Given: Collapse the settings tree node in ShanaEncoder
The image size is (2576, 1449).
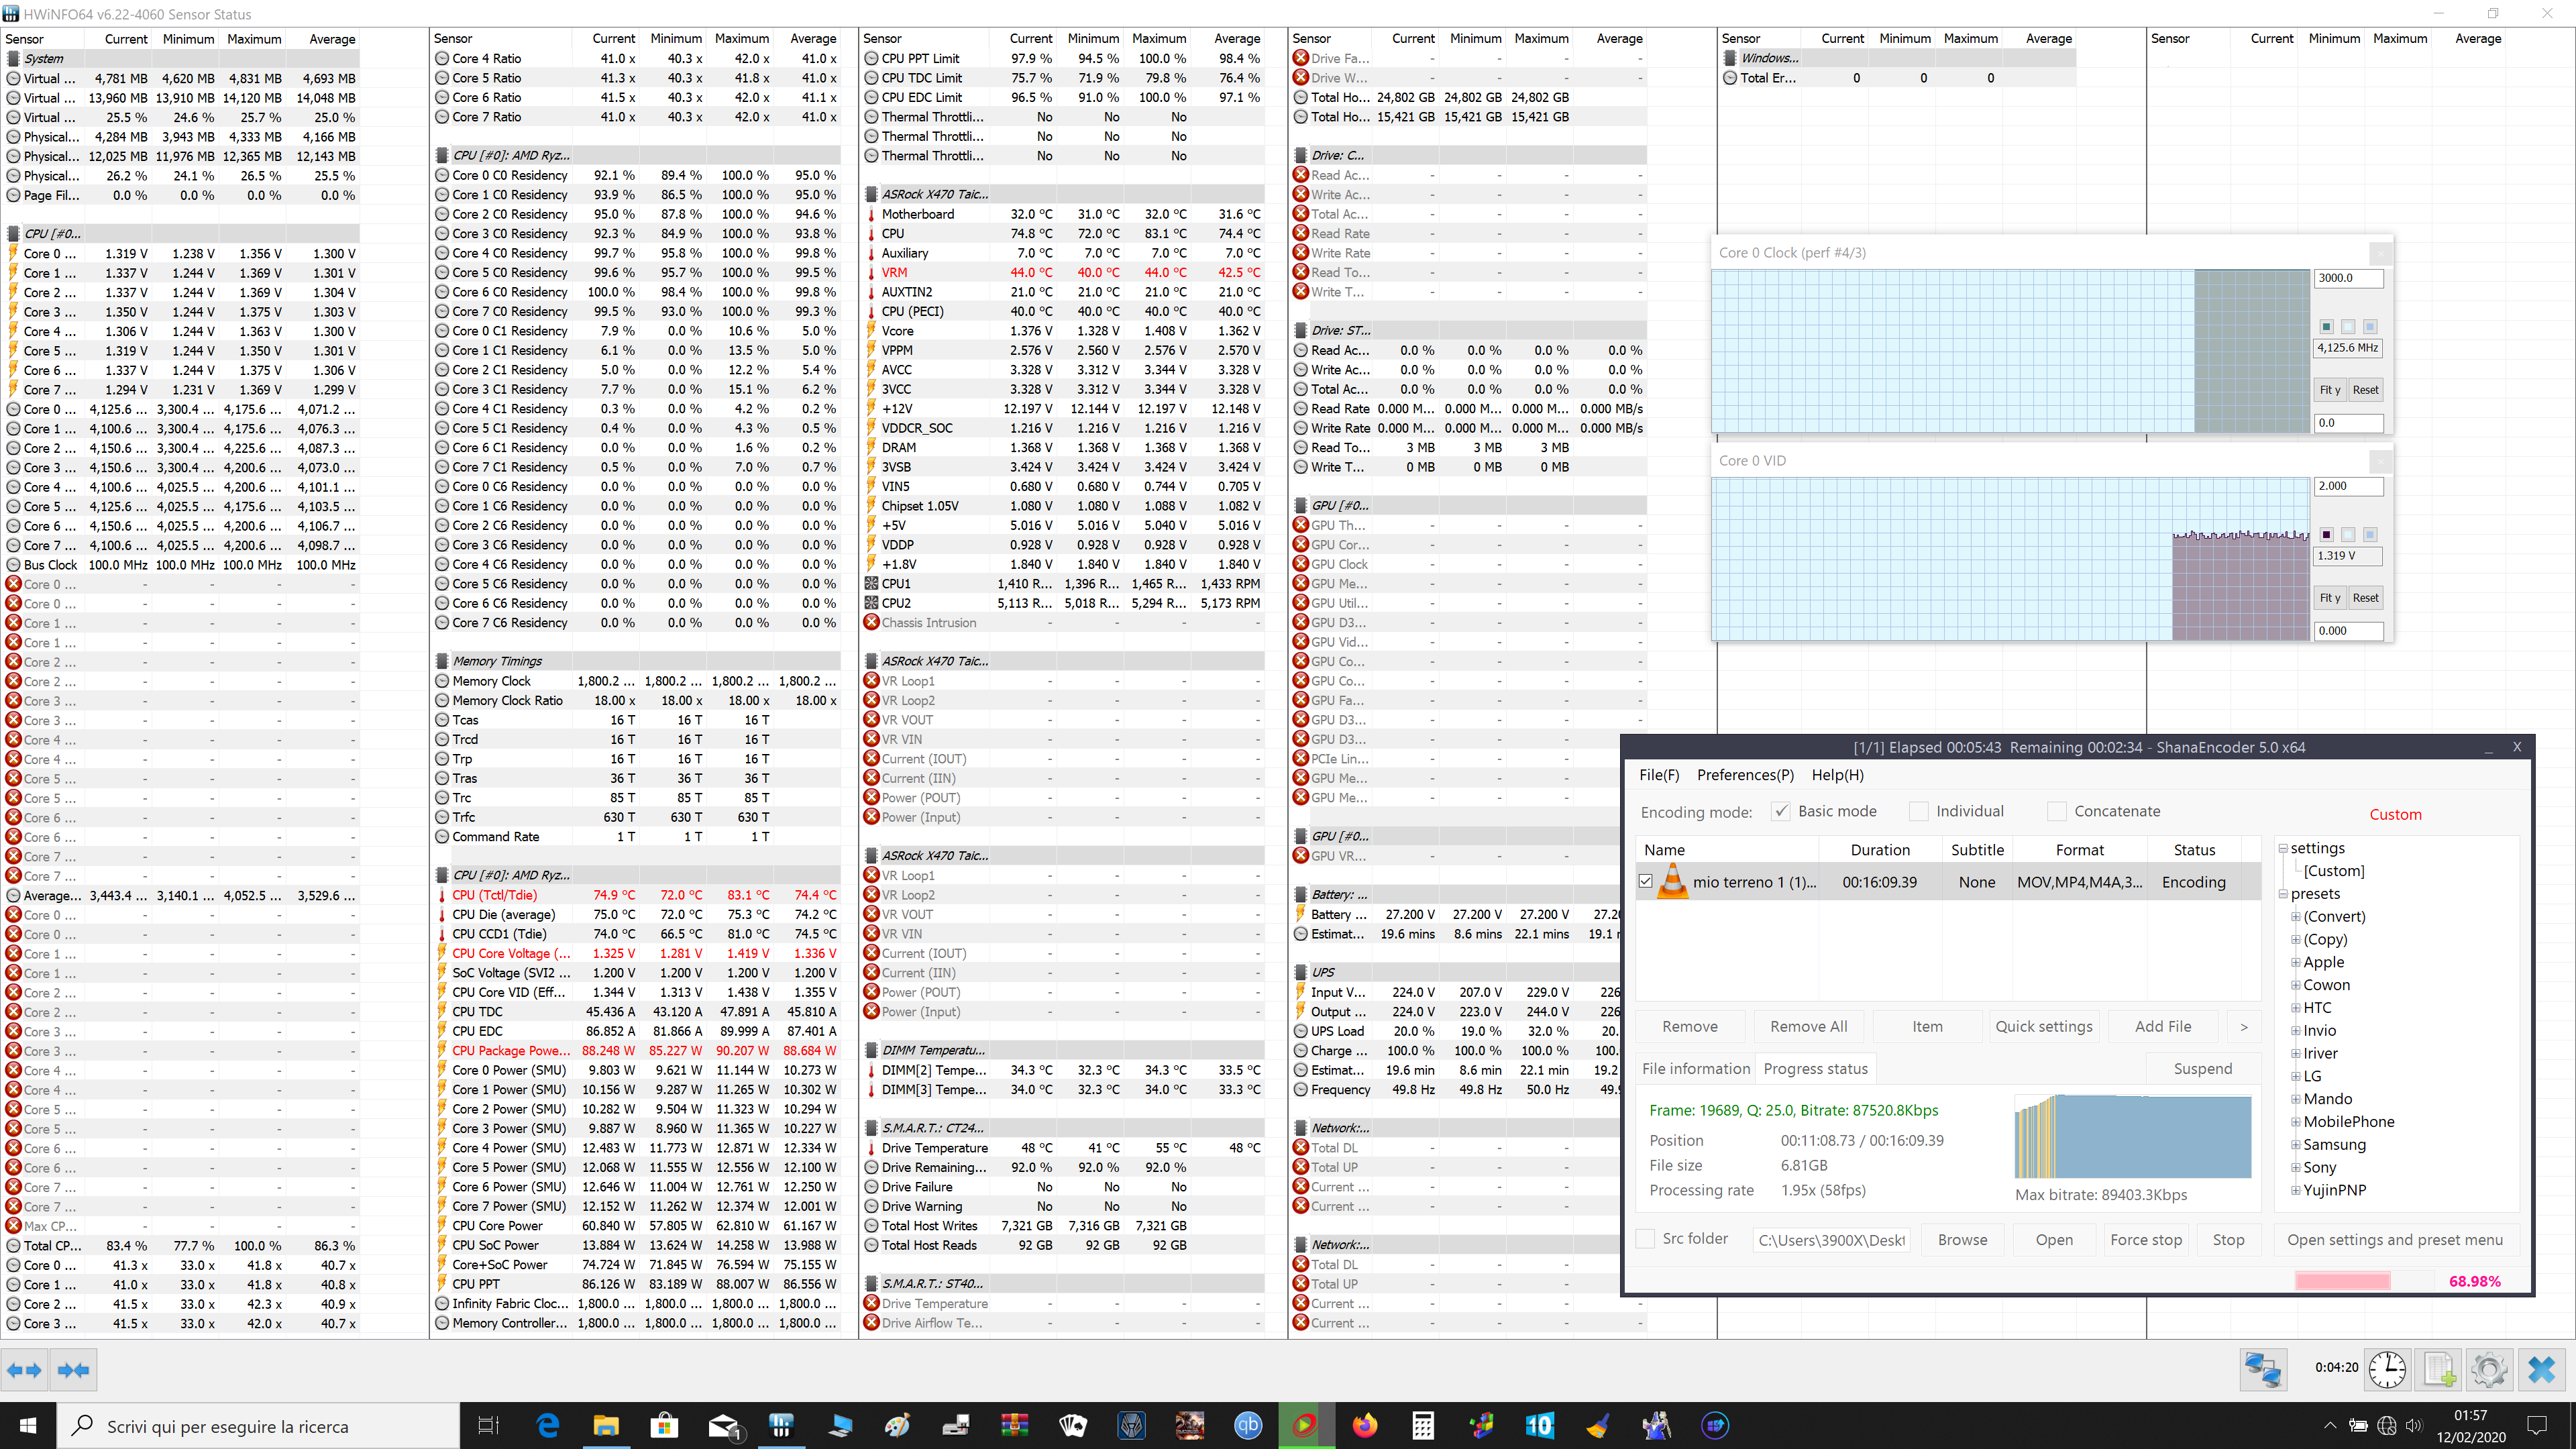Looking at the screenshot, I should click(x=2283, y=848).
